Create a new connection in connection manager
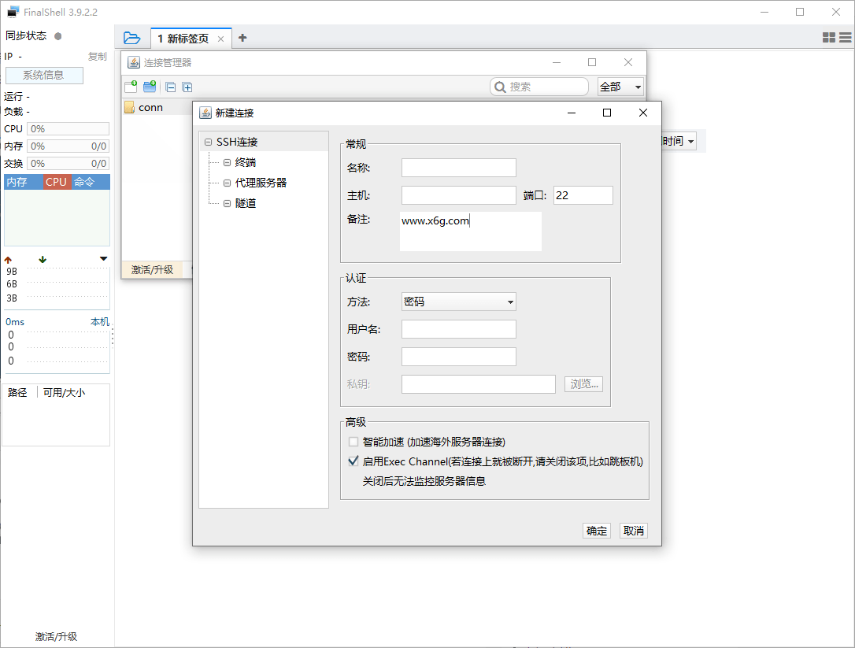 (130, 87)
